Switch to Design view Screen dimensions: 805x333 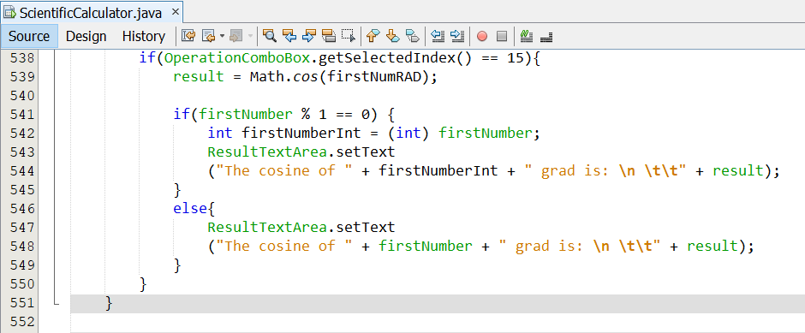86,37
